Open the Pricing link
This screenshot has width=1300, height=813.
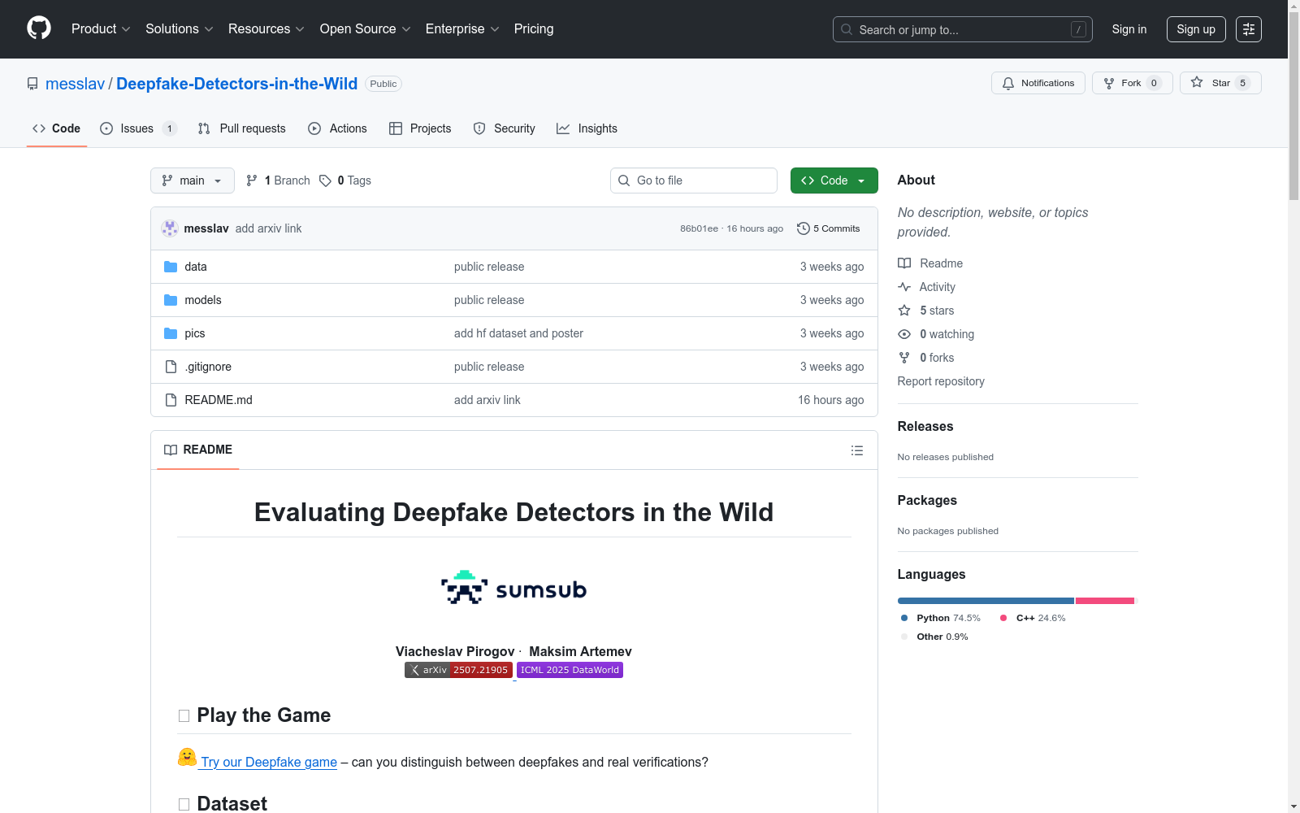pos(534,29)
